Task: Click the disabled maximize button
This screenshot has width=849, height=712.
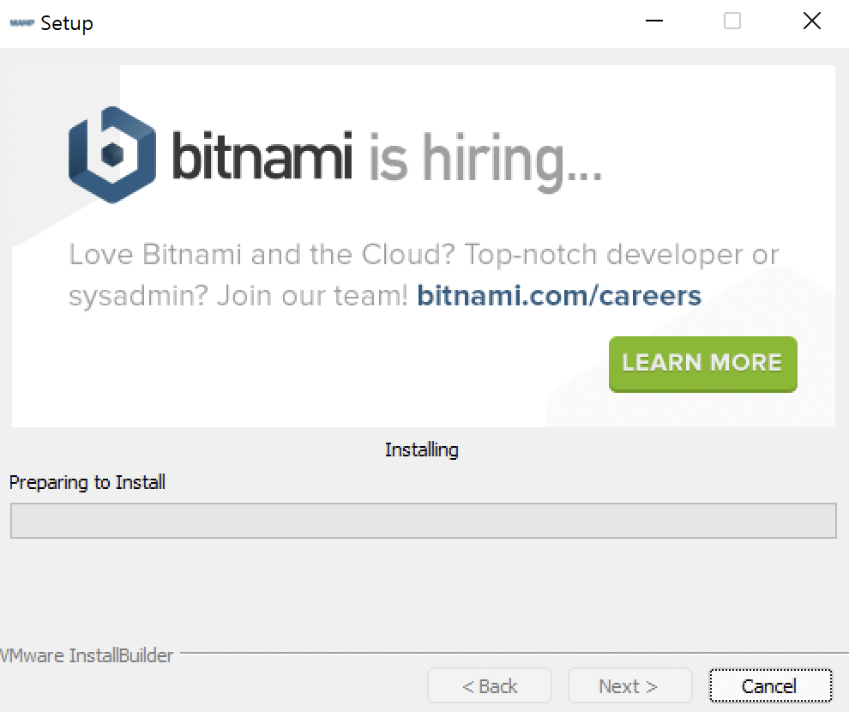Action: tap(732, 21)
